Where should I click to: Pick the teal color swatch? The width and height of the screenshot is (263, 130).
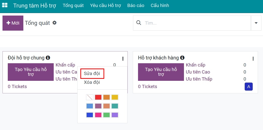pyautogui.click(x=115, y=106)
